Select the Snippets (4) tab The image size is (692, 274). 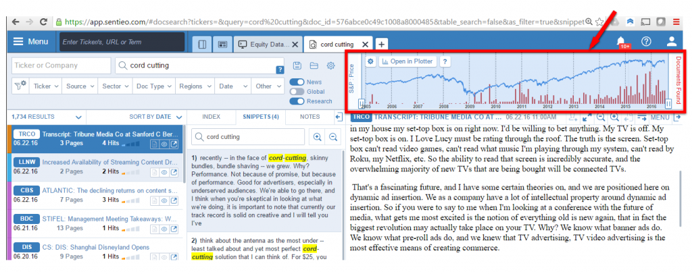point(260,117)
